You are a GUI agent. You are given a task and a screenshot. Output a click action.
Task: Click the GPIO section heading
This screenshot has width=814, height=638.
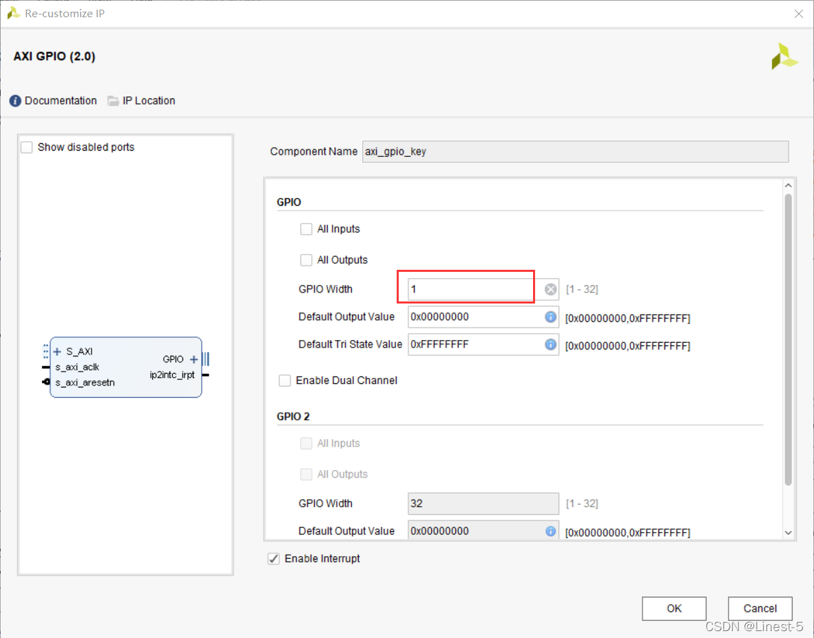(x=289, y=202)
